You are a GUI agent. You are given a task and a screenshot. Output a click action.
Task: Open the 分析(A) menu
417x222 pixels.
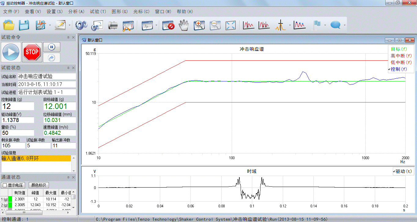point(76,12)
